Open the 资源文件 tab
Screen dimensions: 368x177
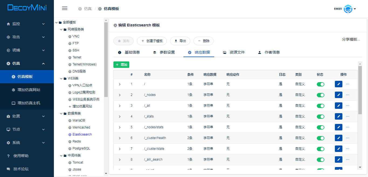click(234, 53)
